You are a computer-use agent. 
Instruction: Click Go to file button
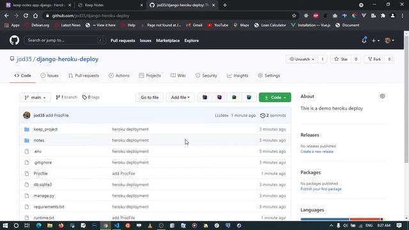pos(150,97)
